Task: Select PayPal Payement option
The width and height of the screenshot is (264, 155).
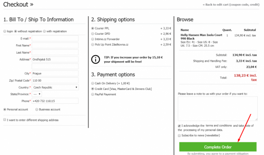Action: (x=93, y=94)
